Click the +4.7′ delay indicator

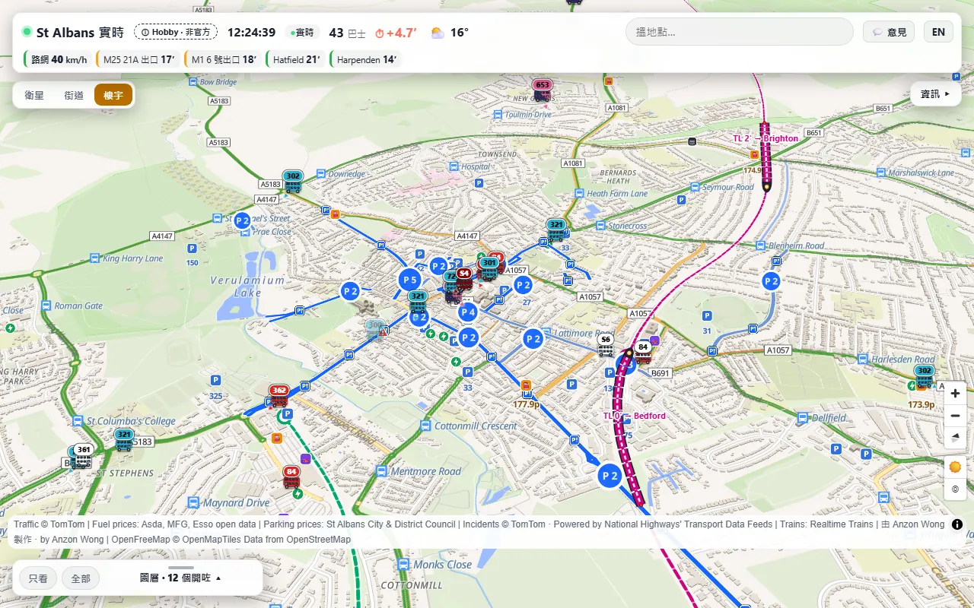click(x=396, y=33)
